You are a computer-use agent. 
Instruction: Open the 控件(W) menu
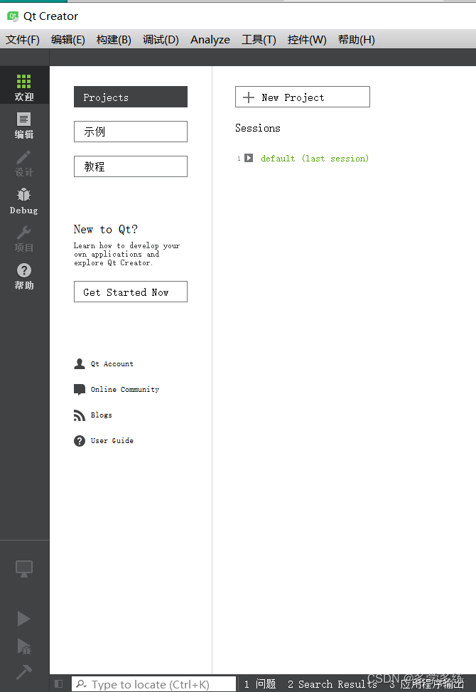click(307, 40)
